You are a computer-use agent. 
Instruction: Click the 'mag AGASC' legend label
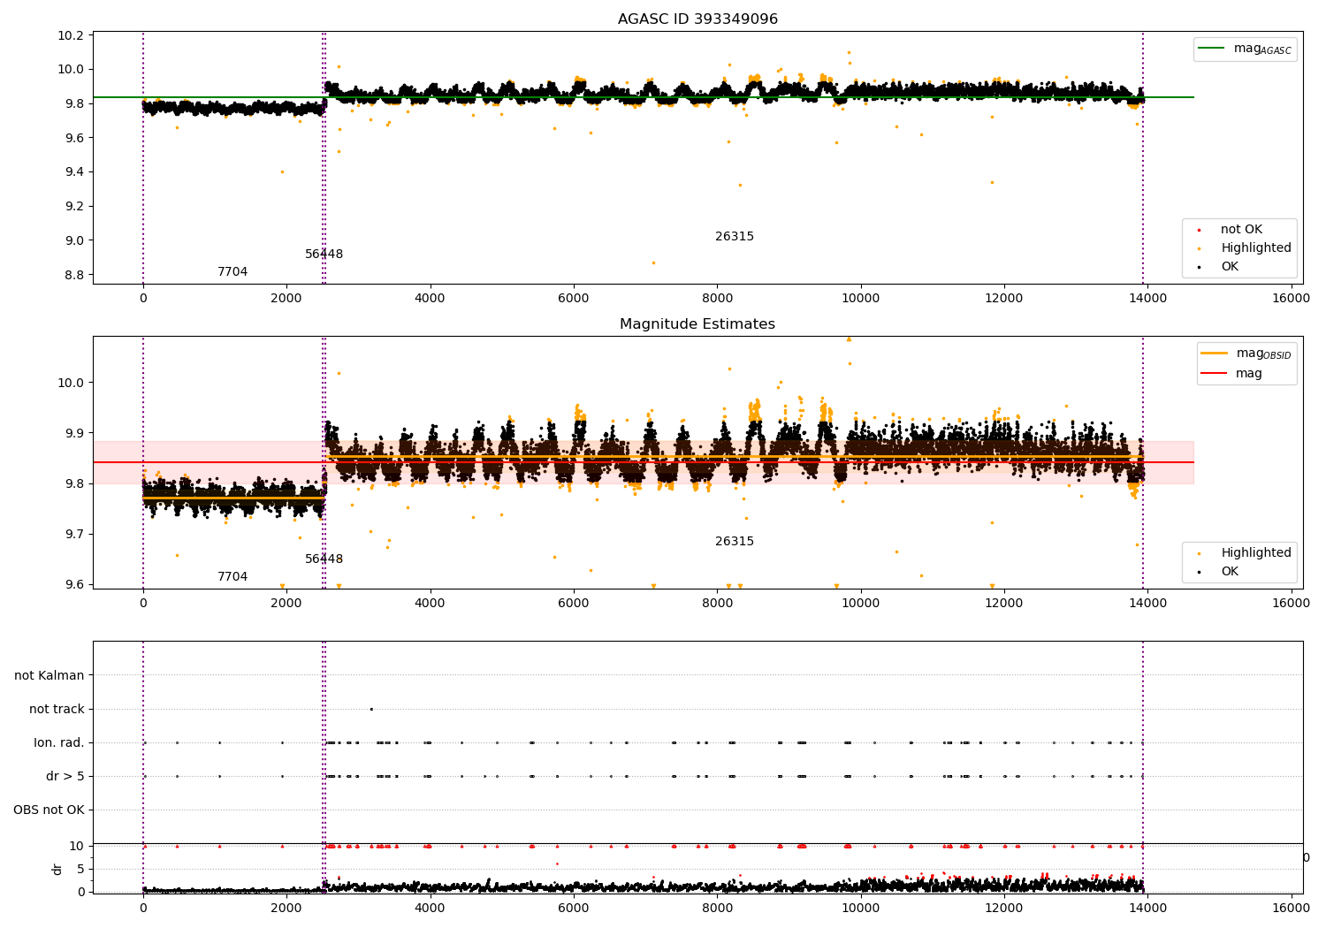point(1262,49)
